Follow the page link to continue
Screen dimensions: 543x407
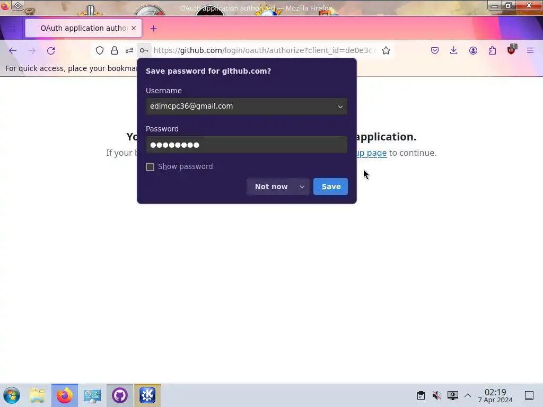371,153
